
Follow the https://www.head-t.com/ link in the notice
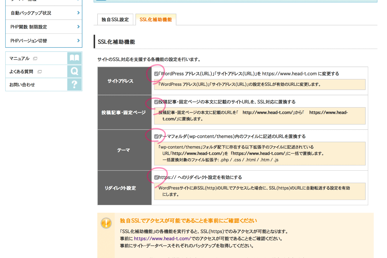[162, 238]
